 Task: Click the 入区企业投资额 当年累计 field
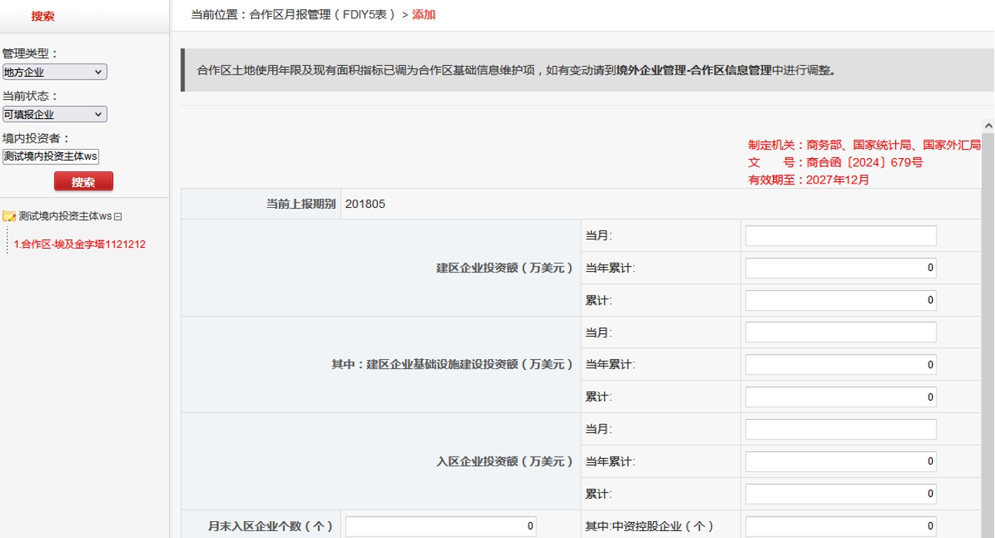(x=841, y=461)
